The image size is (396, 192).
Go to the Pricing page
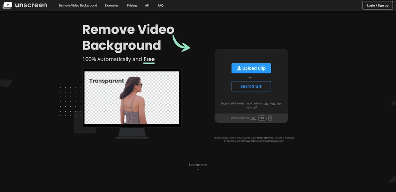tap(132, 5)
